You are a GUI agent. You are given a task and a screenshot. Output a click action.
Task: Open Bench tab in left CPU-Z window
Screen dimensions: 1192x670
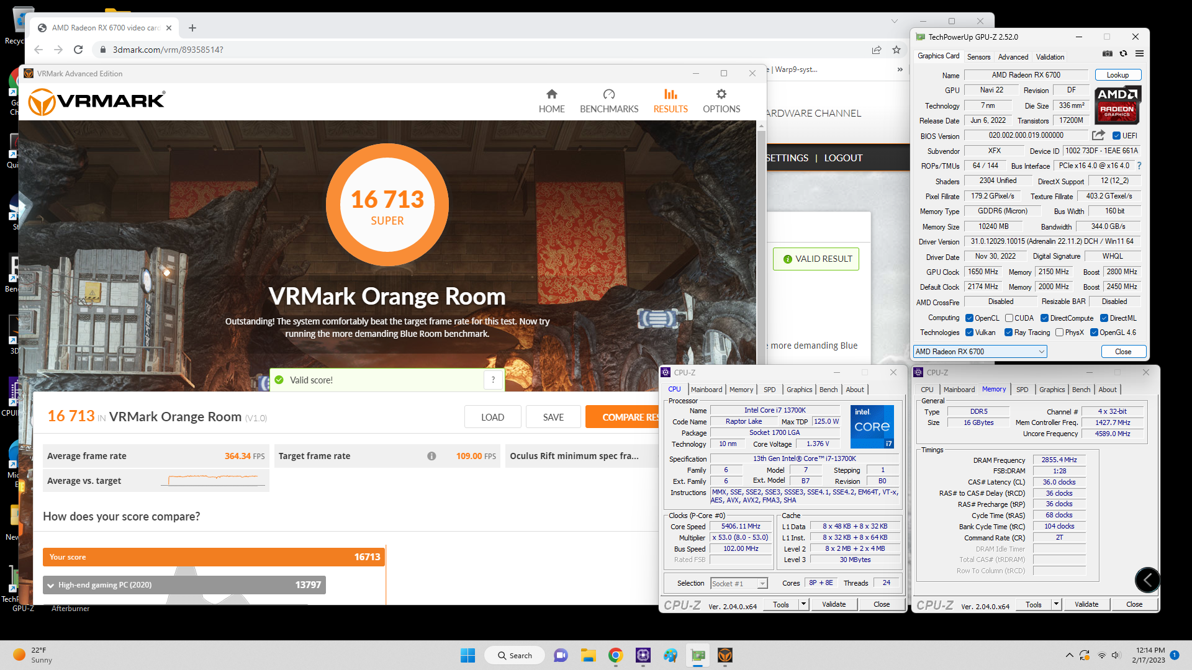(828, 390)
